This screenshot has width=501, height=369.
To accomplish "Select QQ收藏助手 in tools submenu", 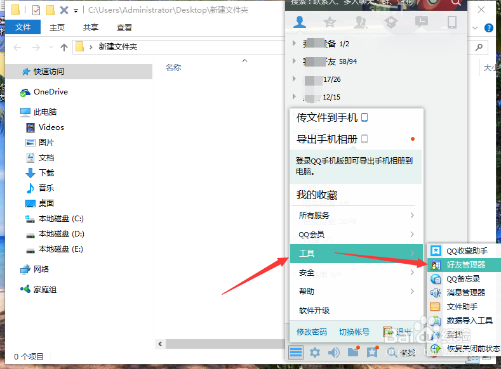I will [x=464, y=251].
